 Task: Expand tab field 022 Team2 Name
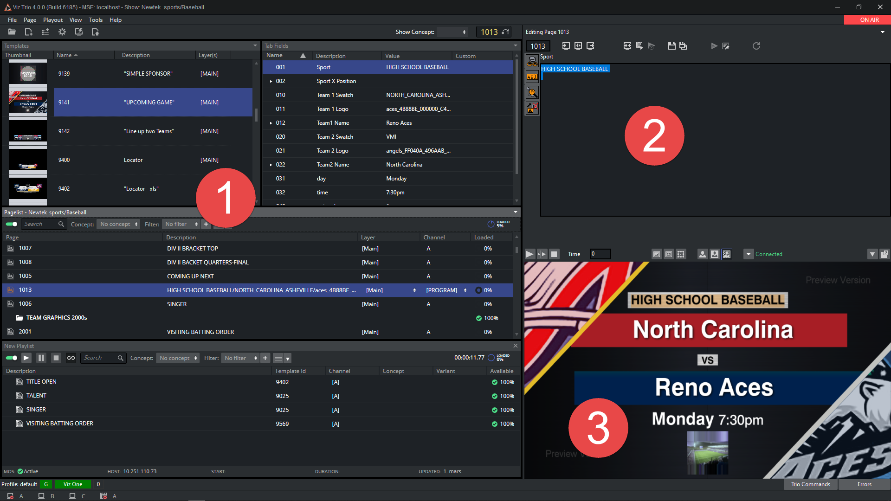(271, 165)
